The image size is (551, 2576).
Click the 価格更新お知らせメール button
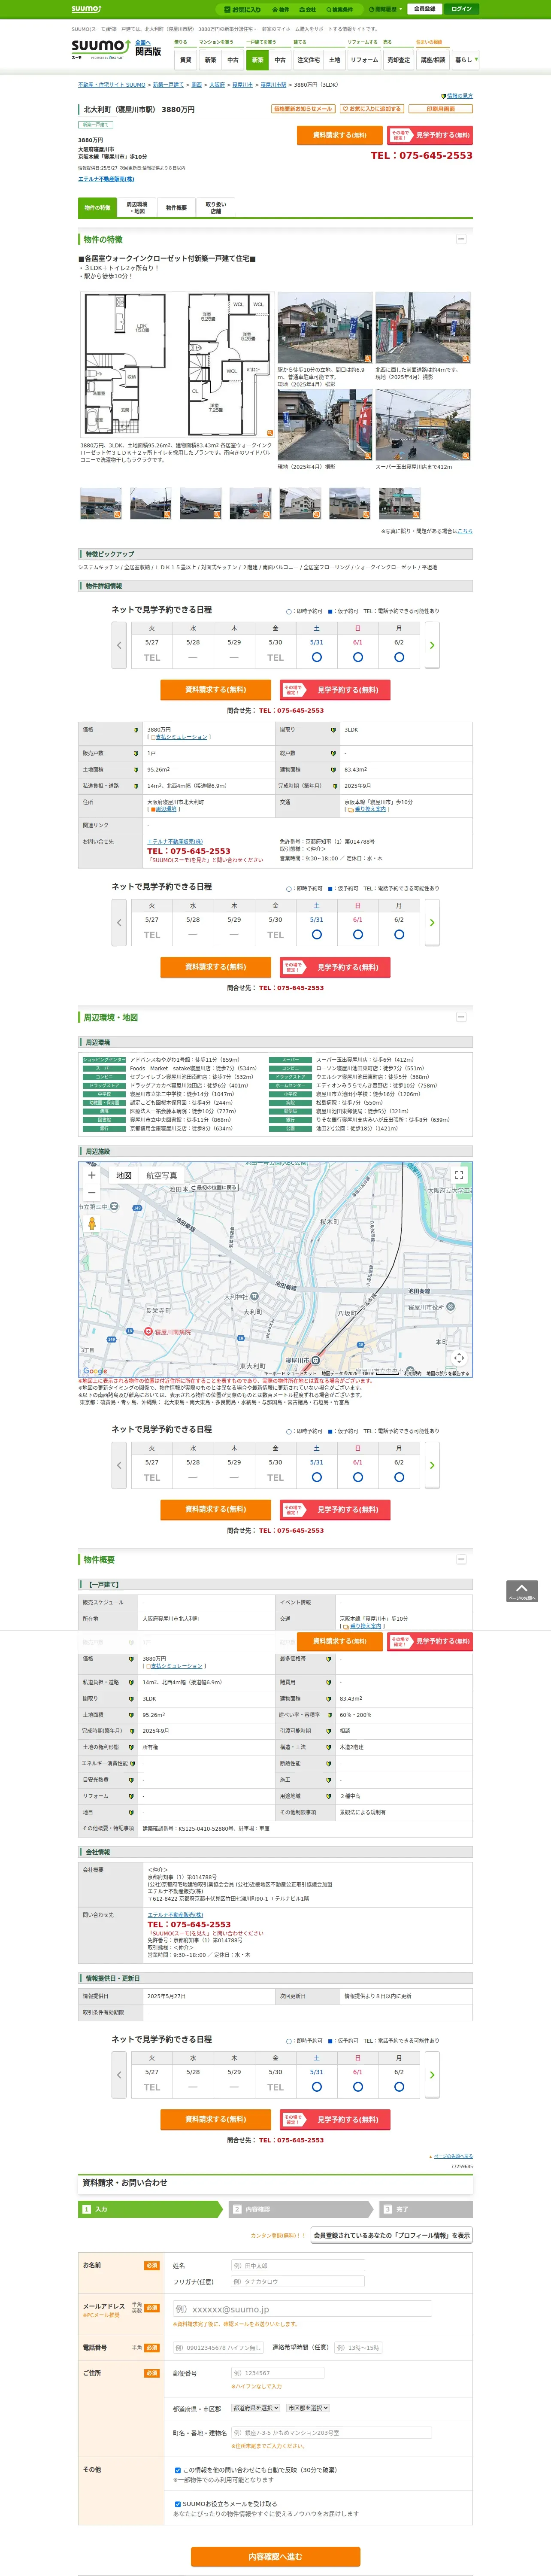303,109
